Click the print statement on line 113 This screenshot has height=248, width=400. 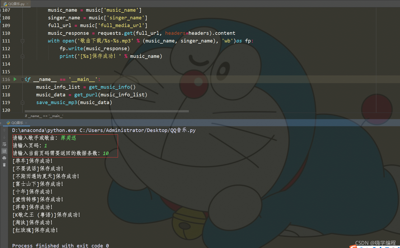pyautogui.click(x=111, y=56)
